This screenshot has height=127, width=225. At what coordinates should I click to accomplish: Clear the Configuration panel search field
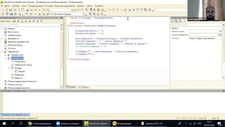62,25
